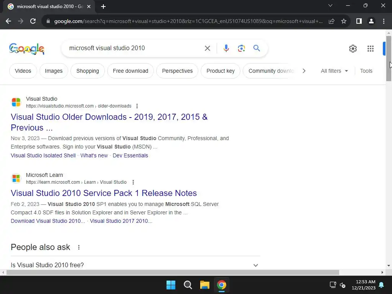Image resolution: width=392 pixels, height=294 pixels.
Task: Start search by voice
Action: (226, 48)
